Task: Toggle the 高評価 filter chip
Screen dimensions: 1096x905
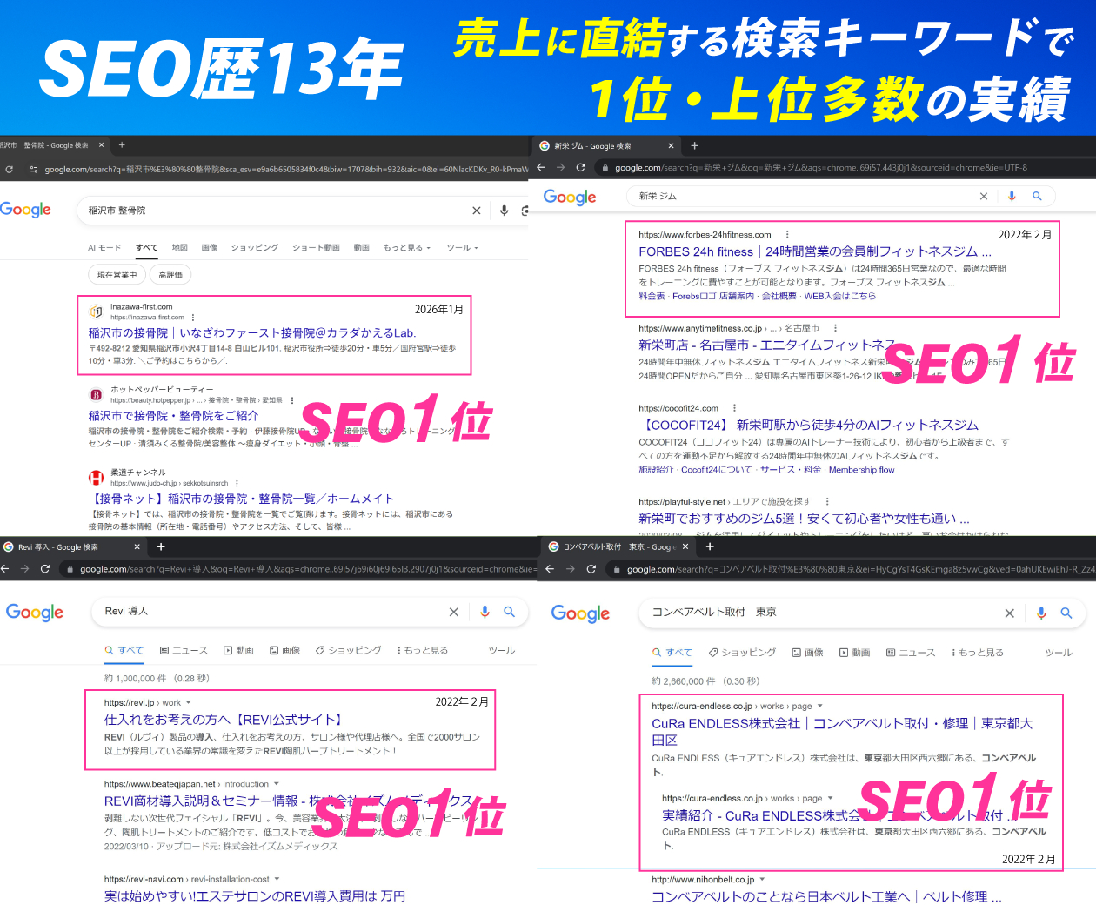Action: coord(170,275)
